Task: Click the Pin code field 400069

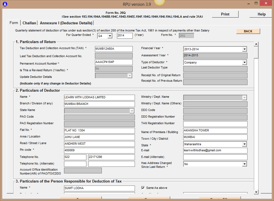Action: [99, 150]
